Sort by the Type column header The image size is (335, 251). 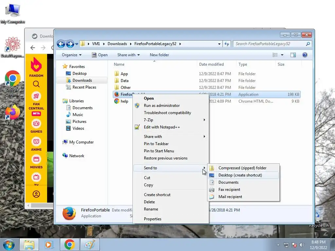243,64
